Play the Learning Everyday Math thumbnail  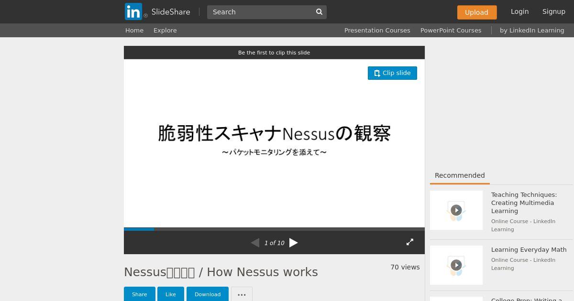(x=456, y=265)
